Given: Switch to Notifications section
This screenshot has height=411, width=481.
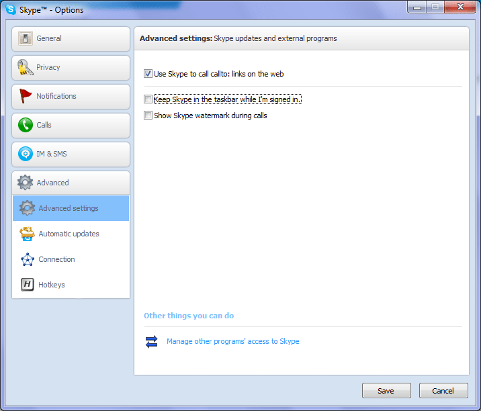Looking at the screenshot, I should click(x=71, y=96).
